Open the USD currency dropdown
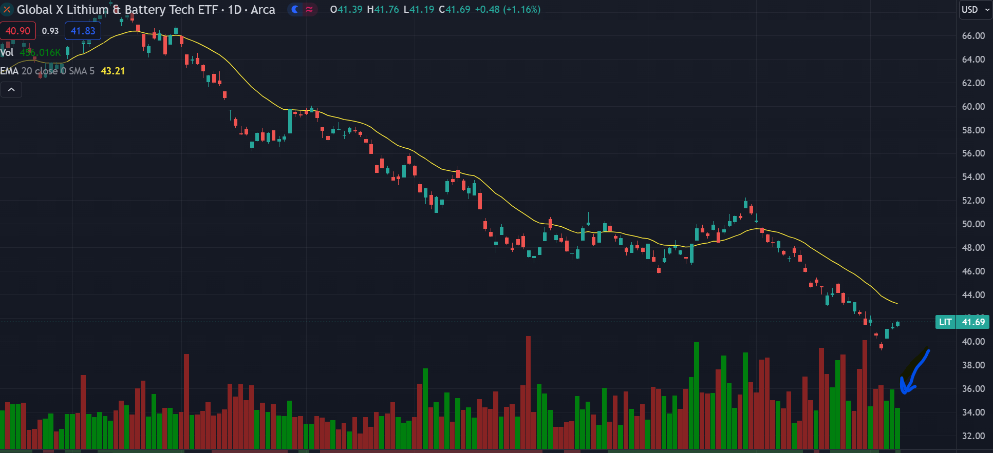 975,10
